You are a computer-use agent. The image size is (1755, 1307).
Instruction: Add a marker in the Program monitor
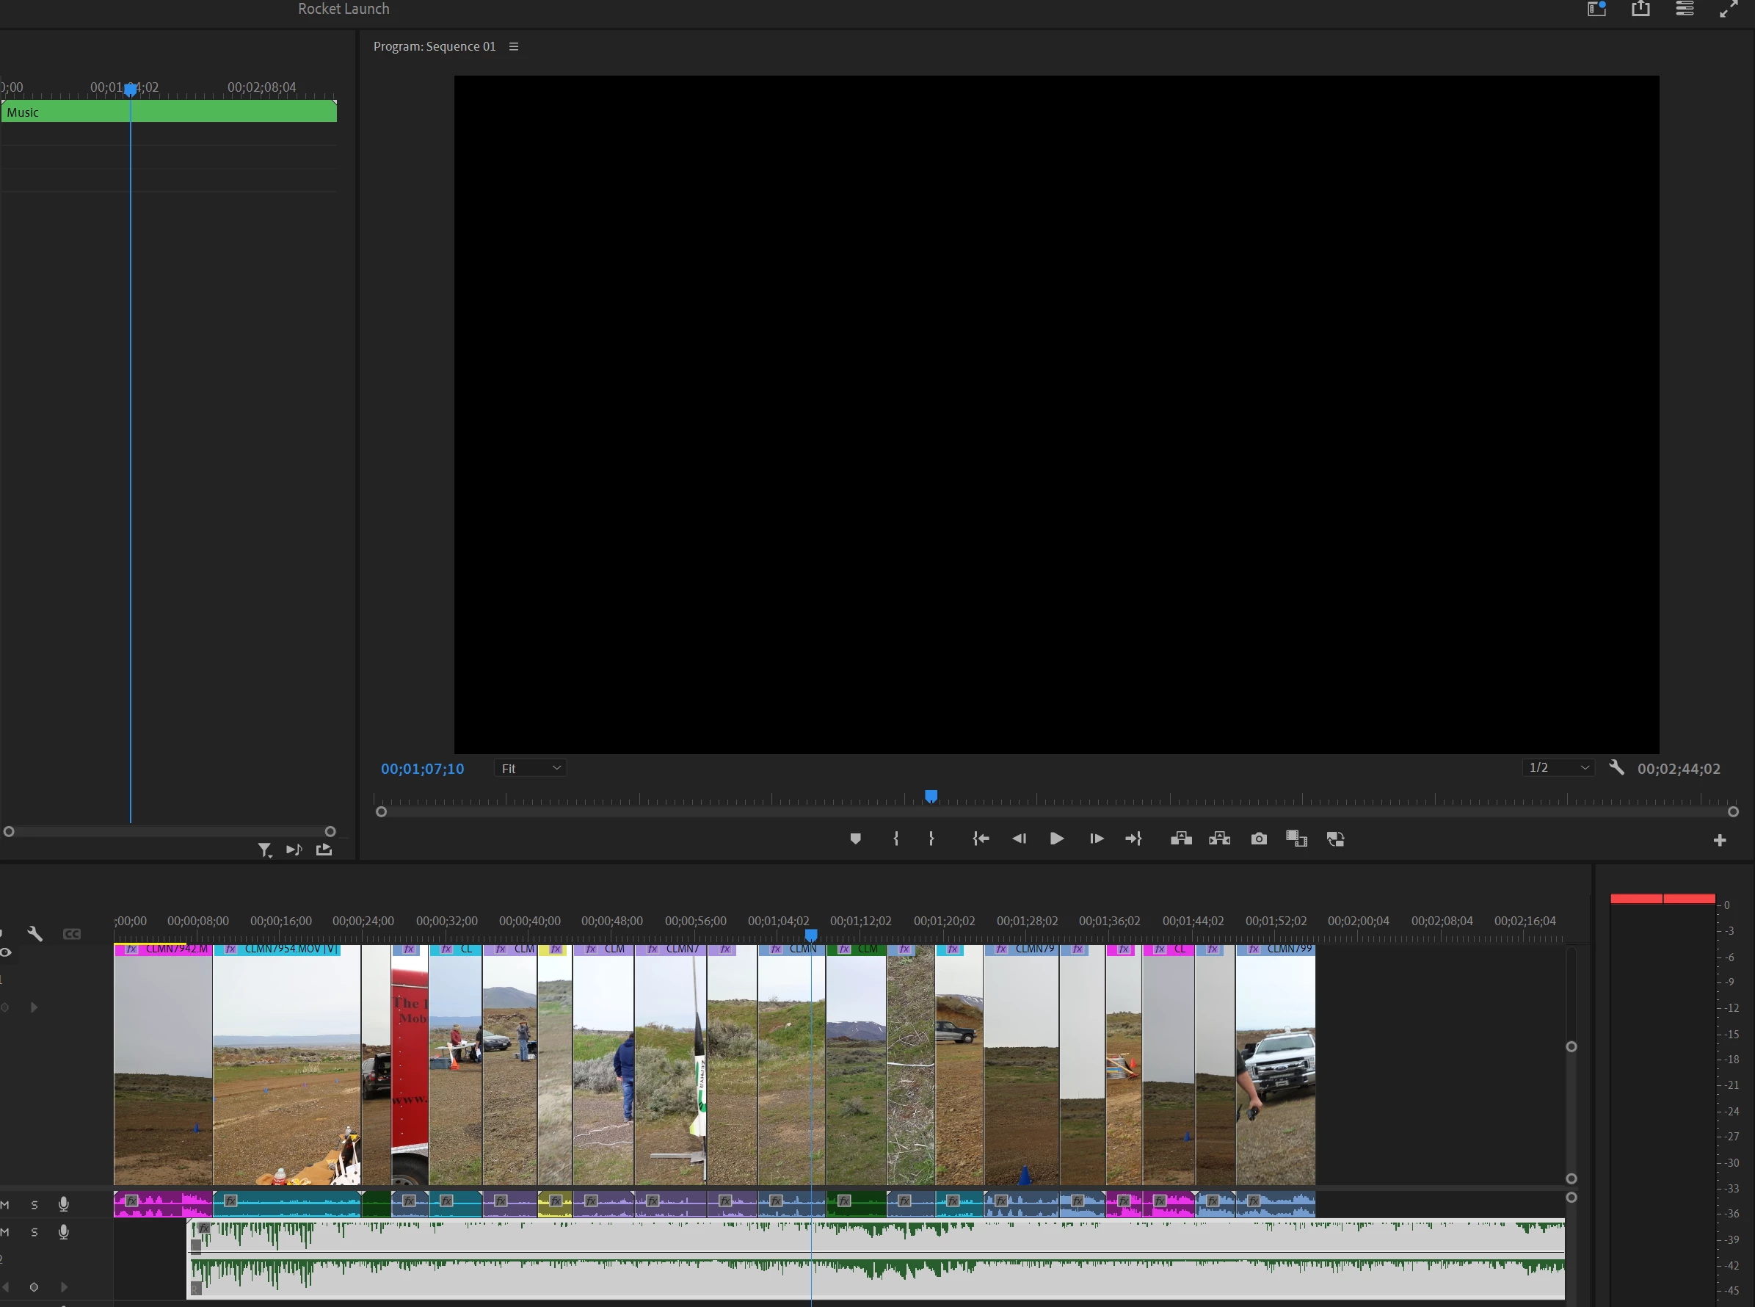point(855,839)
